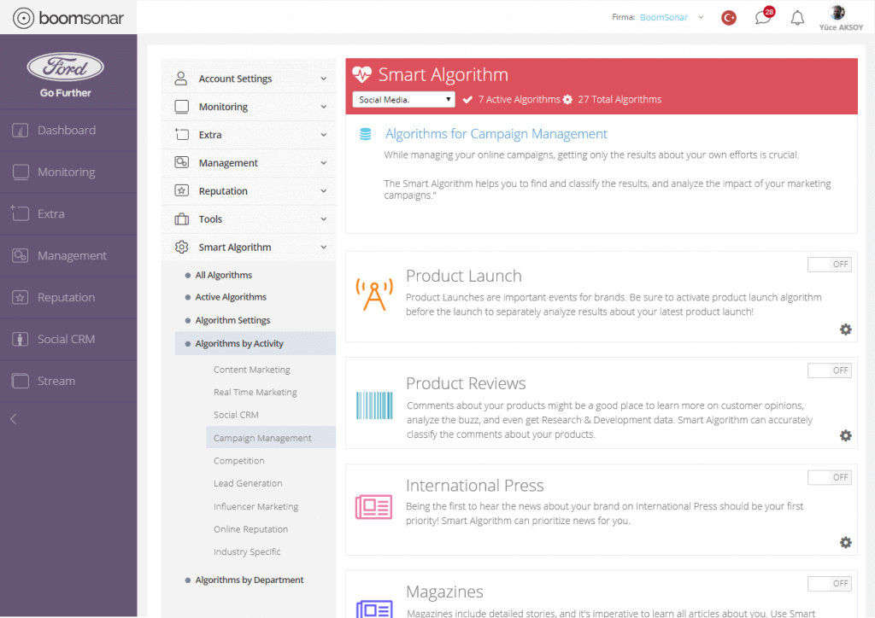
Task: Expand the Tools section
Action: point(249,219)
